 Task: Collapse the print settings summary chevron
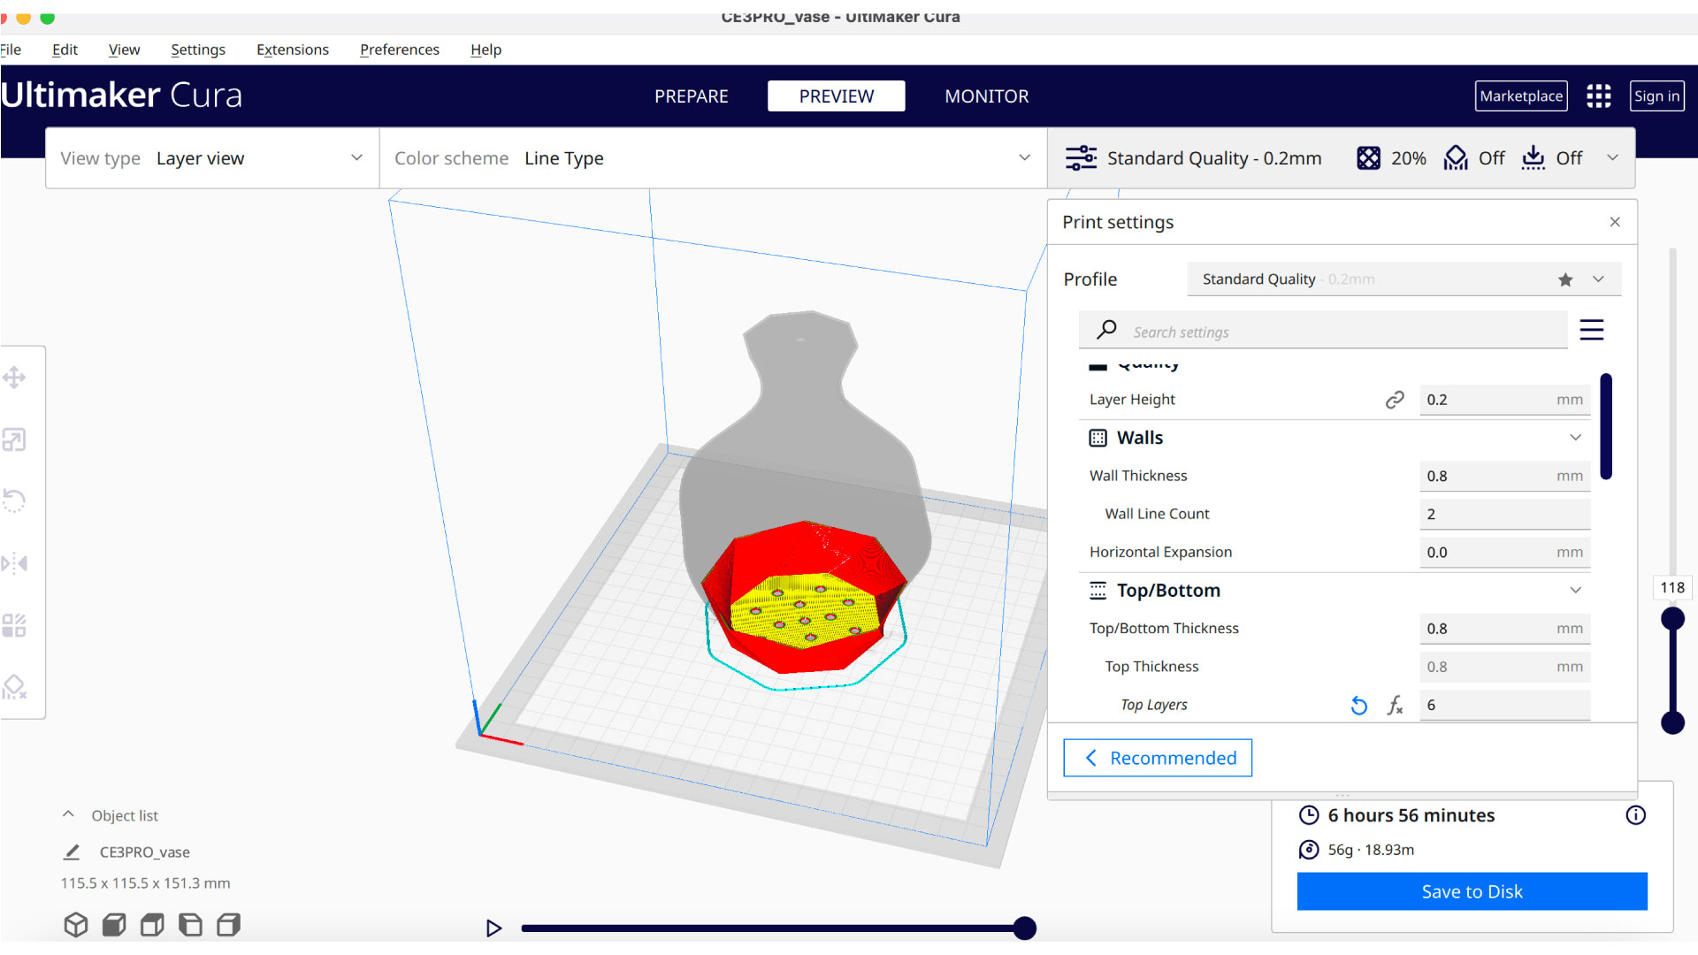1613,157
